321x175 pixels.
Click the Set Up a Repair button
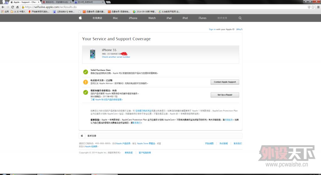pyautogui.click(x=225, y=95)
